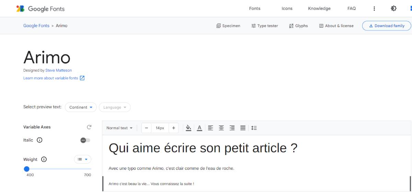Click the Italic info icon
Viewport: 412px width, 192px height.
(39, 140)
